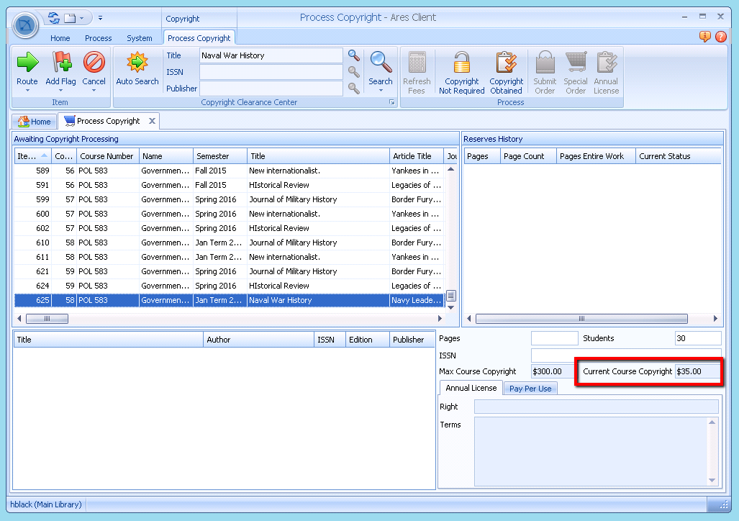Click the Route green arrow icon
This screenshot has width=739, height=521.
tap(27, 63)
